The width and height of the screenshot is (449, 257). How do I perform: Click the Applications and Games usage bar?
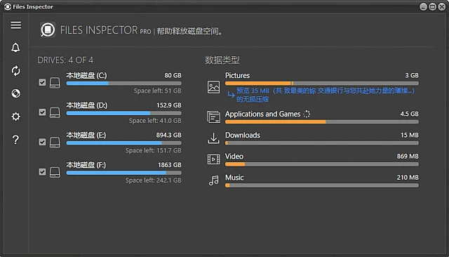coord(322,121)
